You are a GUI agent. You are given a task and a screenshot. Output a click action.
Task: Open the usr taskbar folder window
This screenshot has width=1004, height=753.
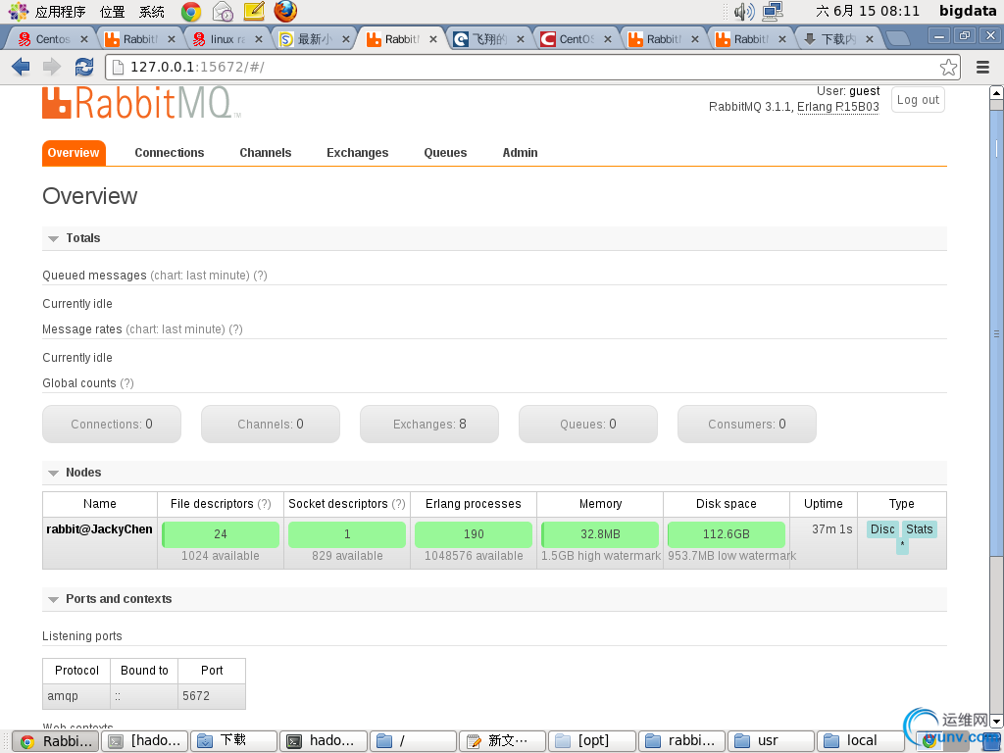click(771, 741)
